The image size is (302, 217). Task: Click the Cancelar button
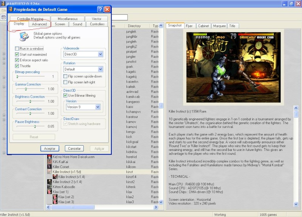[x=74, y=148]
